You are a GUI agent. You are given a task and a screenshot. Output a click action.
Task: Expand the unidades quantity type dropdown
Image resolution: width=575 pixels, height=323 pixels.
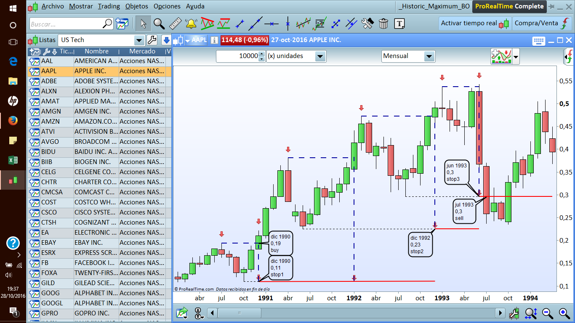click(320, 56)
